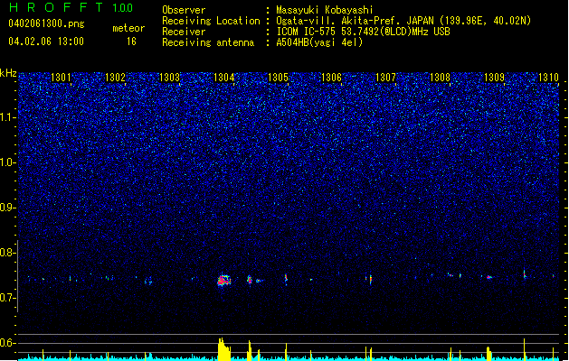Click the observer name Masayuki Kobayashi
This screenshot has width=569, height=361.
(x=325, y=10)
